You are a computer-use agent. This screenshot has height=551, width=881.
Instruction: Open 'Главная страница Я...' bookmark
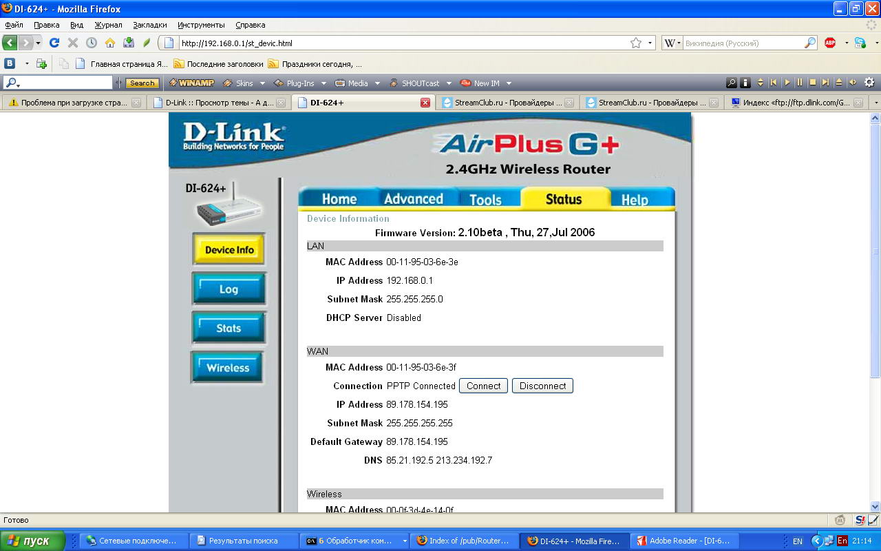tap(121, 64)
